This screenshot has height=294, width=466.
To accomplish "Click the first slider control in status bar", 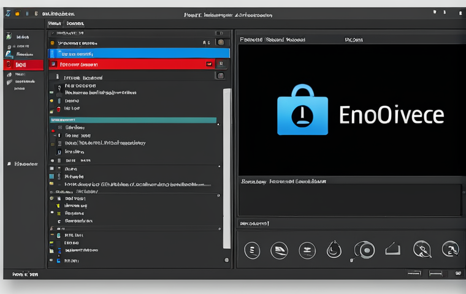I will (x=414, y=273).
